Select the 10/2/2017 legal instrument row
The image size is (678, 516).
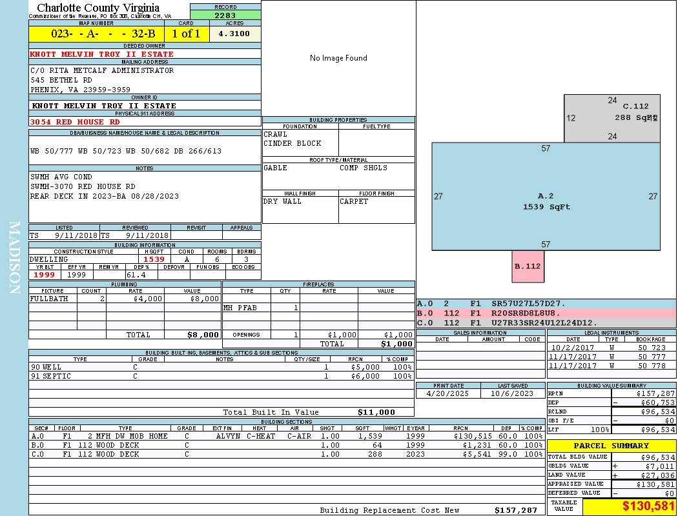610,348
